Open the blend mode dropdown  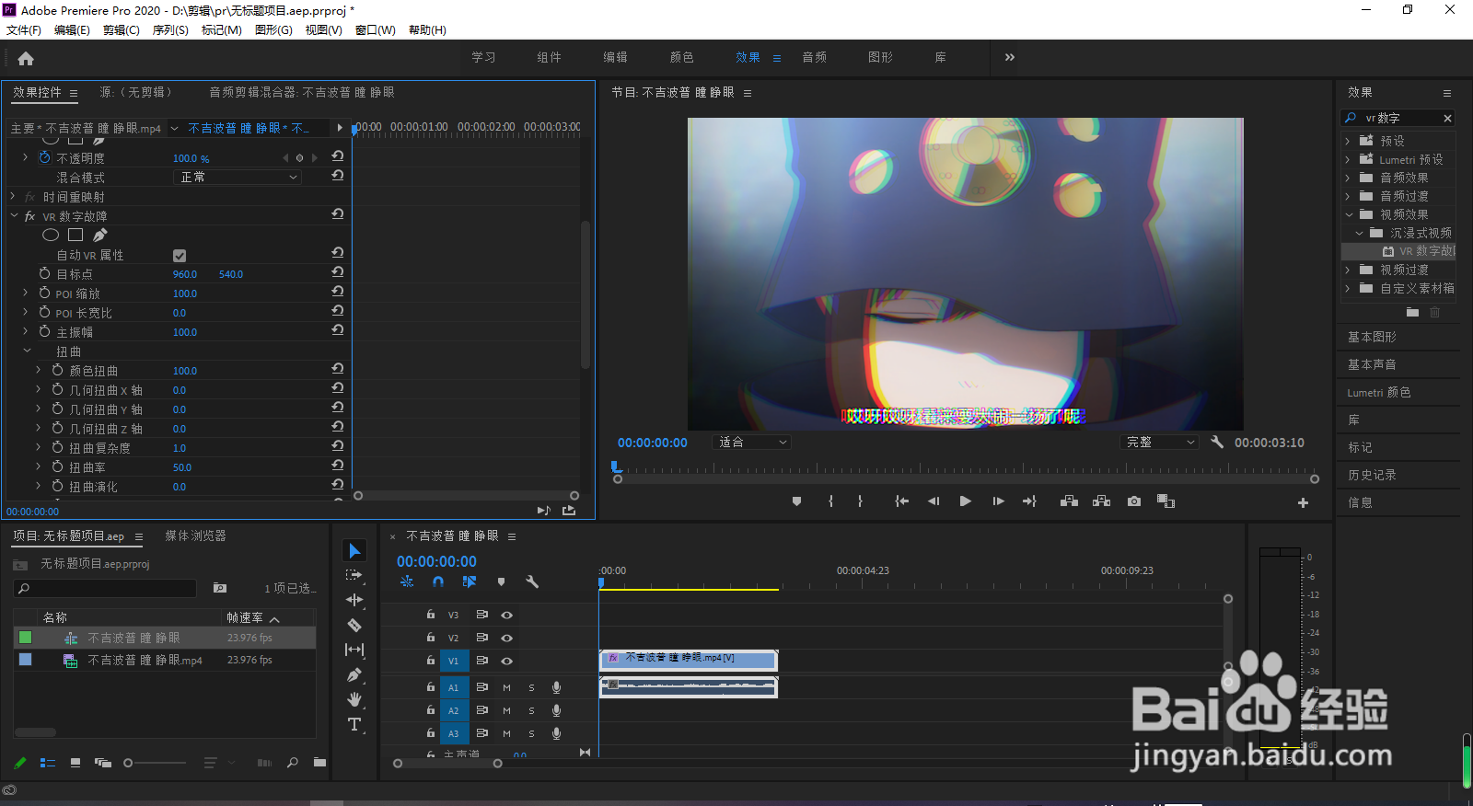pyautogui.click(x=238, y=177)
